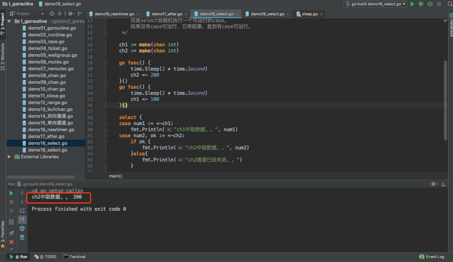Viewport: 453px width, 262px height.
Task: Toggle pin tab in Run panel
Action: tap(11, 233)
